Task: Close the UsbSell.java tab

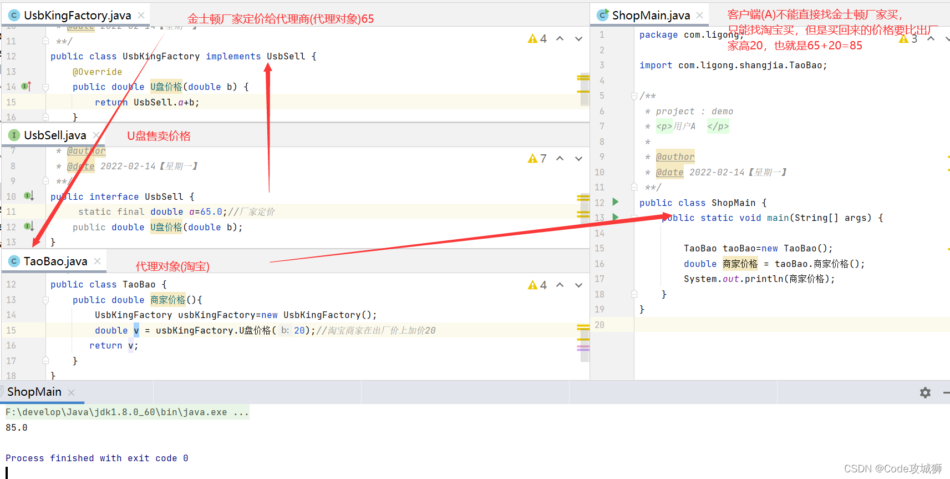Action: (96, 135)
